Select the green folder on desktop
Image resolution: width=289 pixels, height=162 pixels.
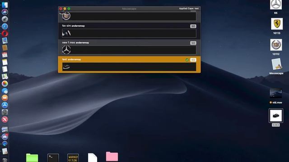tap(32, 157)
